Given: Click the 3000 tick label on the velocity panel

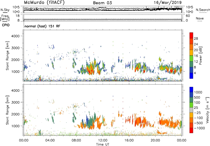Looking at the screenshot, I should [15, 102].
